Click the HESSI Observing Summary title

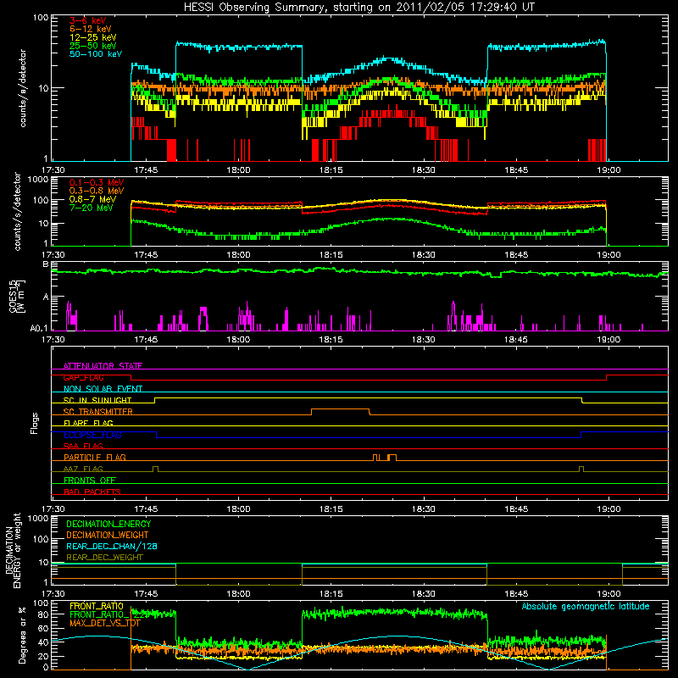pos(358,7)
